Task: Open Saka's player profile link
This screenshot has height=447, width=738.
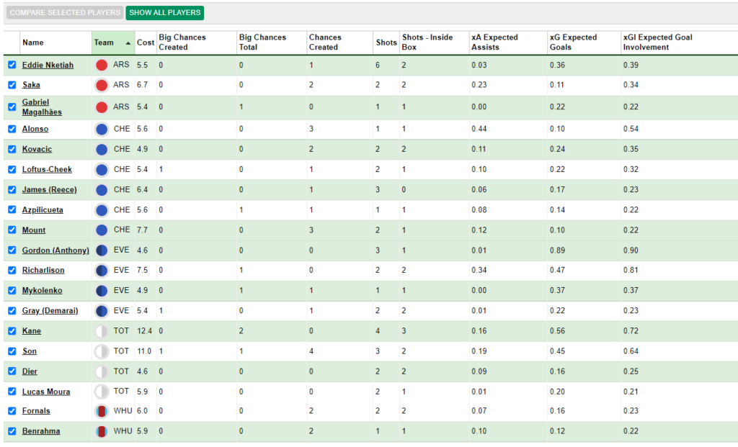Action: (x=31, y=85)
